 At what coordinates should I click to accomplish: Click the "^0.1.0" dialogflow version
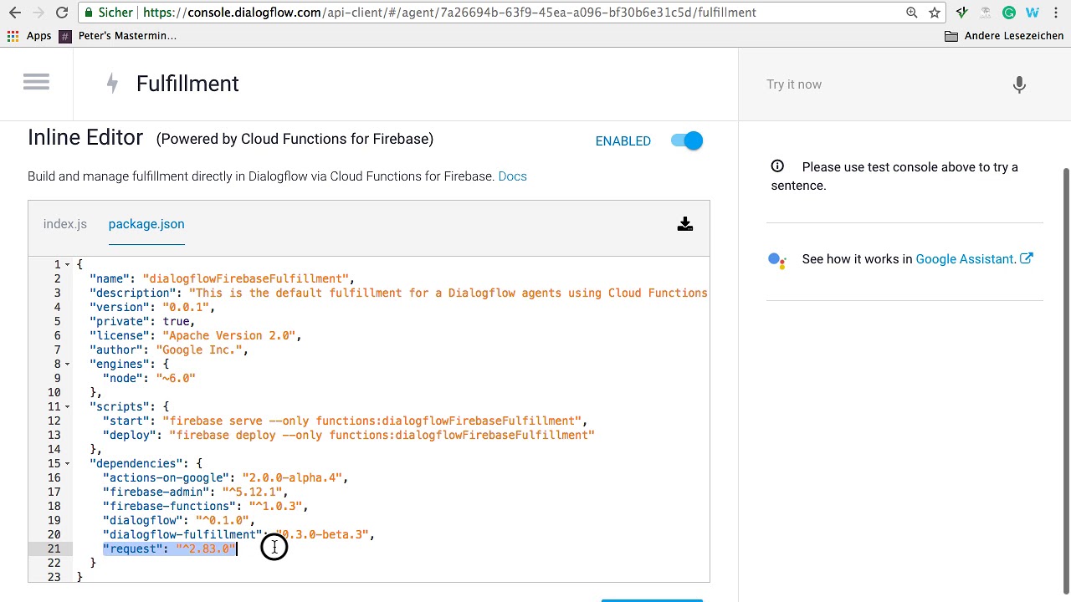point(222,520)
